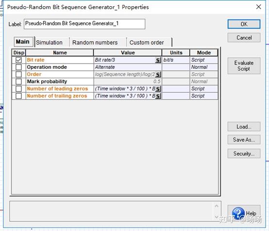Open Help with the question mark icon
Image resolution: width=269 pixels, height=231 pixels.
pyautogui.click(x=244, y=214)
